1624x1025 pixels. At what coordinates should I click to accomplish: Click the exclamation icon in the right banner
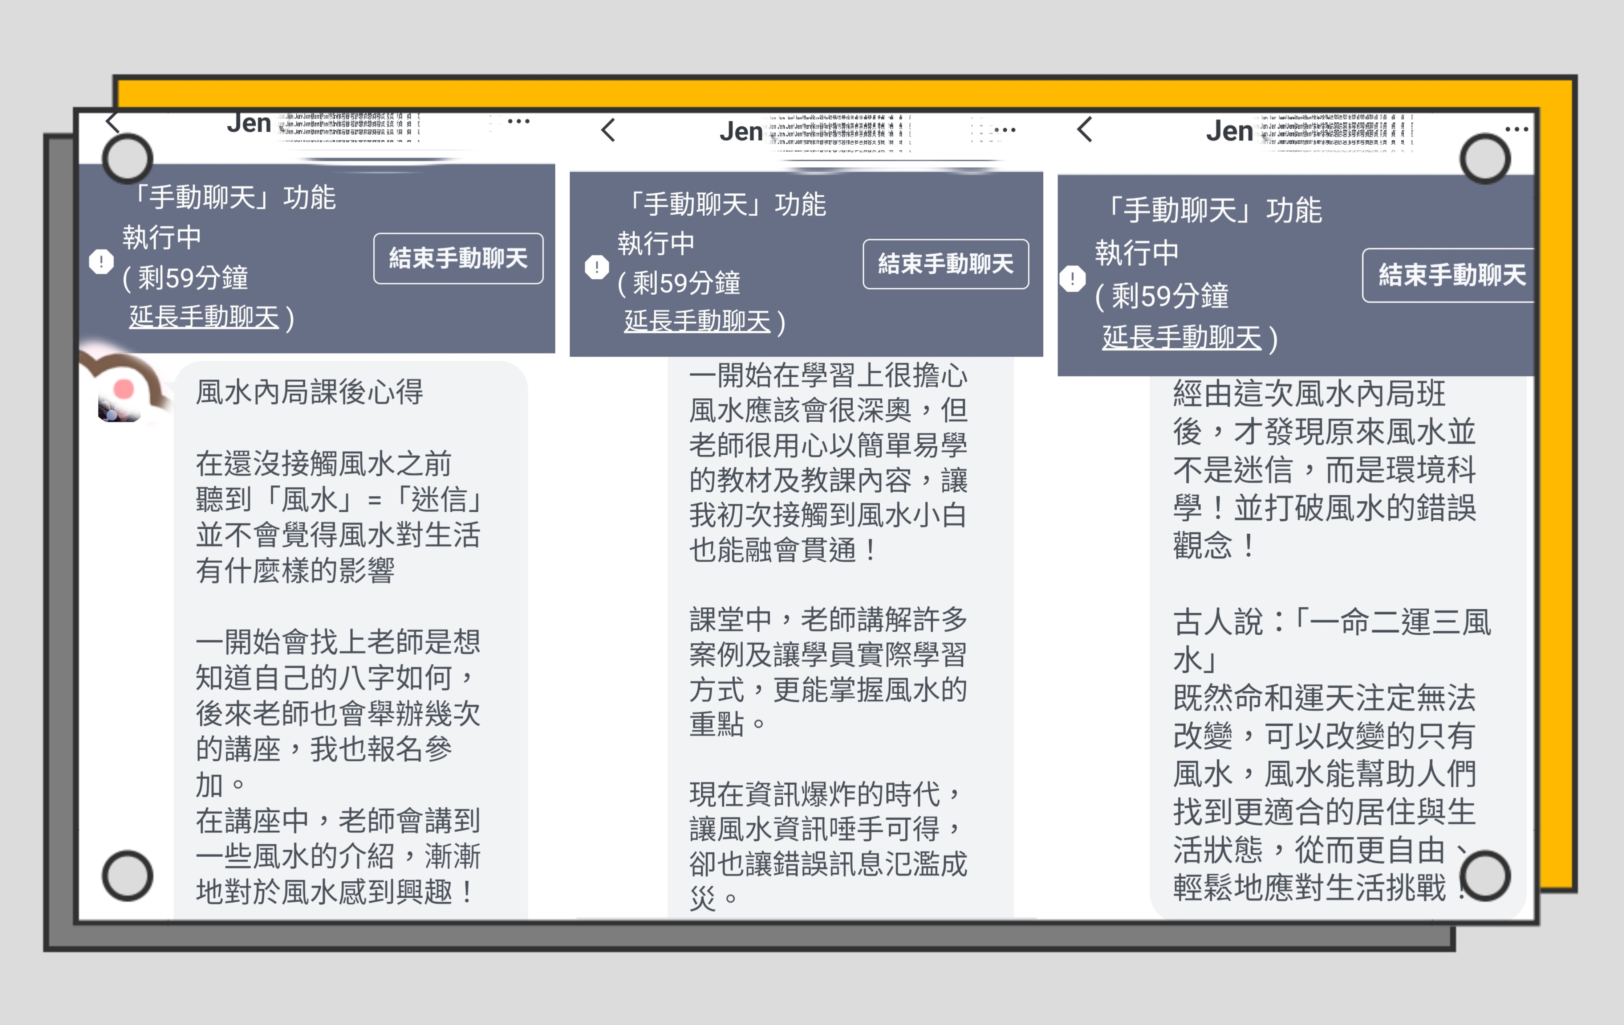(x=1072, y=278)
